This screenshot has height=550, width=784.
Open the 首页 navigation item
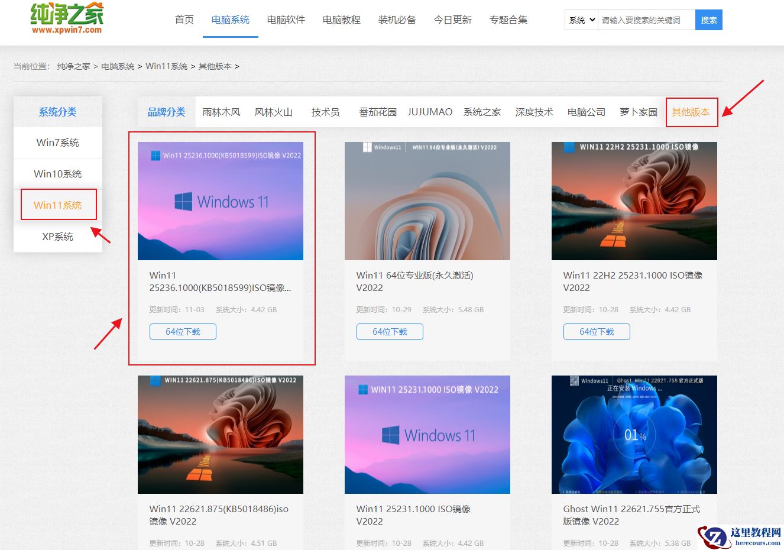coord(184,19)
